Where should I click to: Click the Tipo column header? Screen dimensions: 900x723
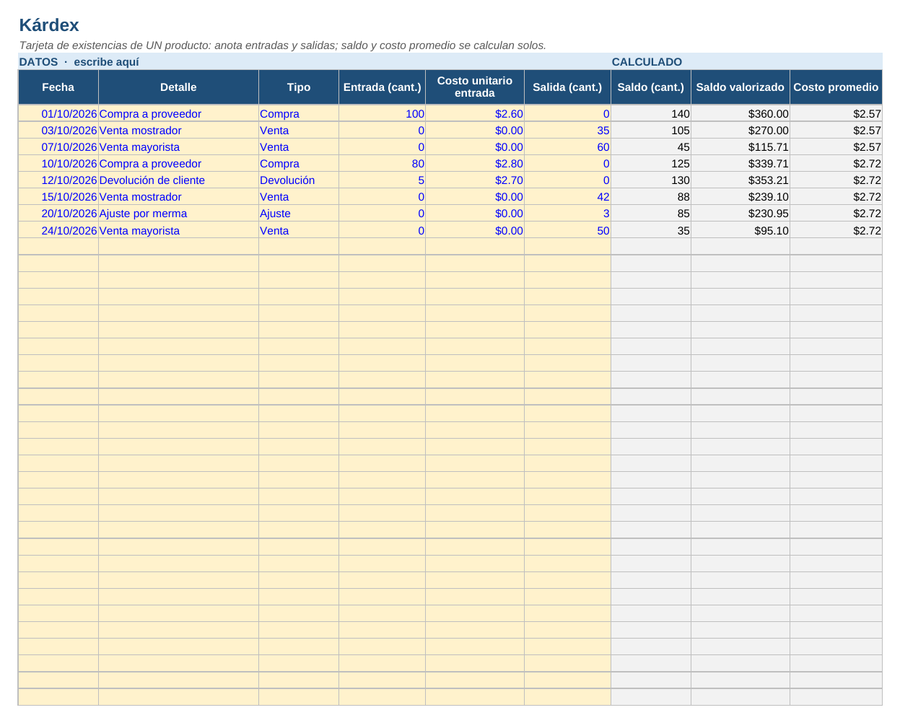coord(299,87)
